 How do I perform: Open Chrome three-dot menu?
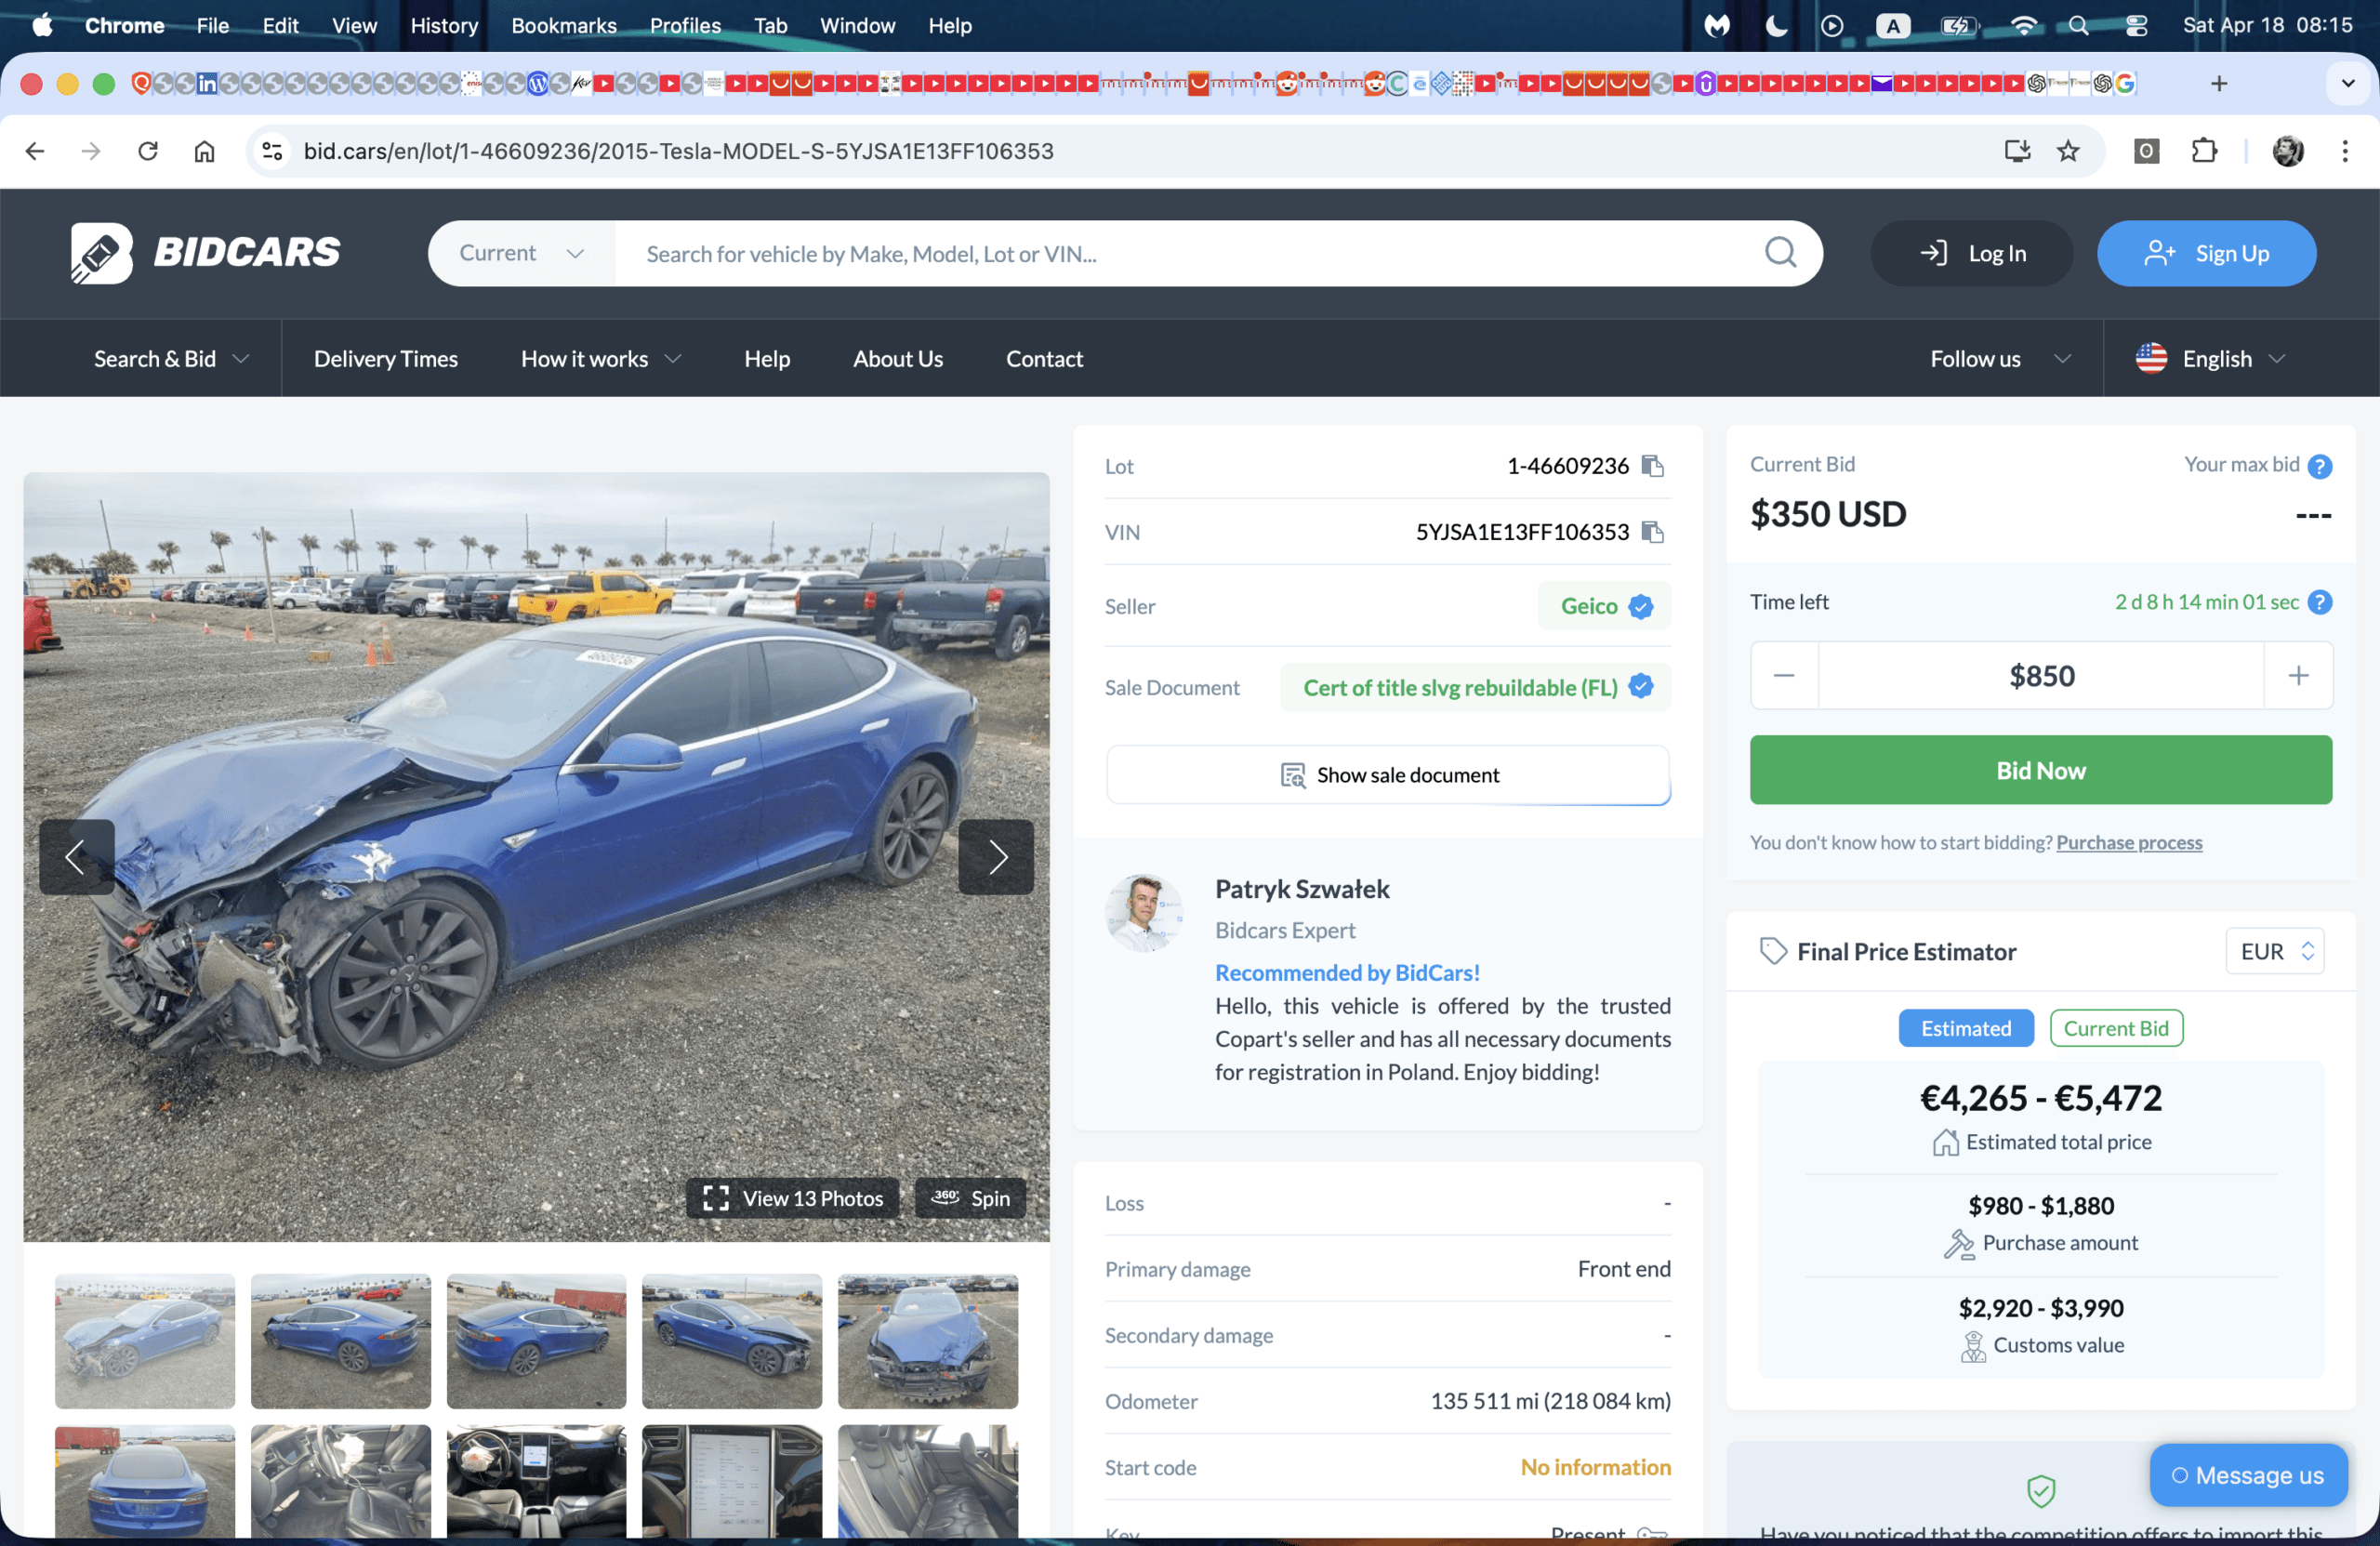(2344, 151)
